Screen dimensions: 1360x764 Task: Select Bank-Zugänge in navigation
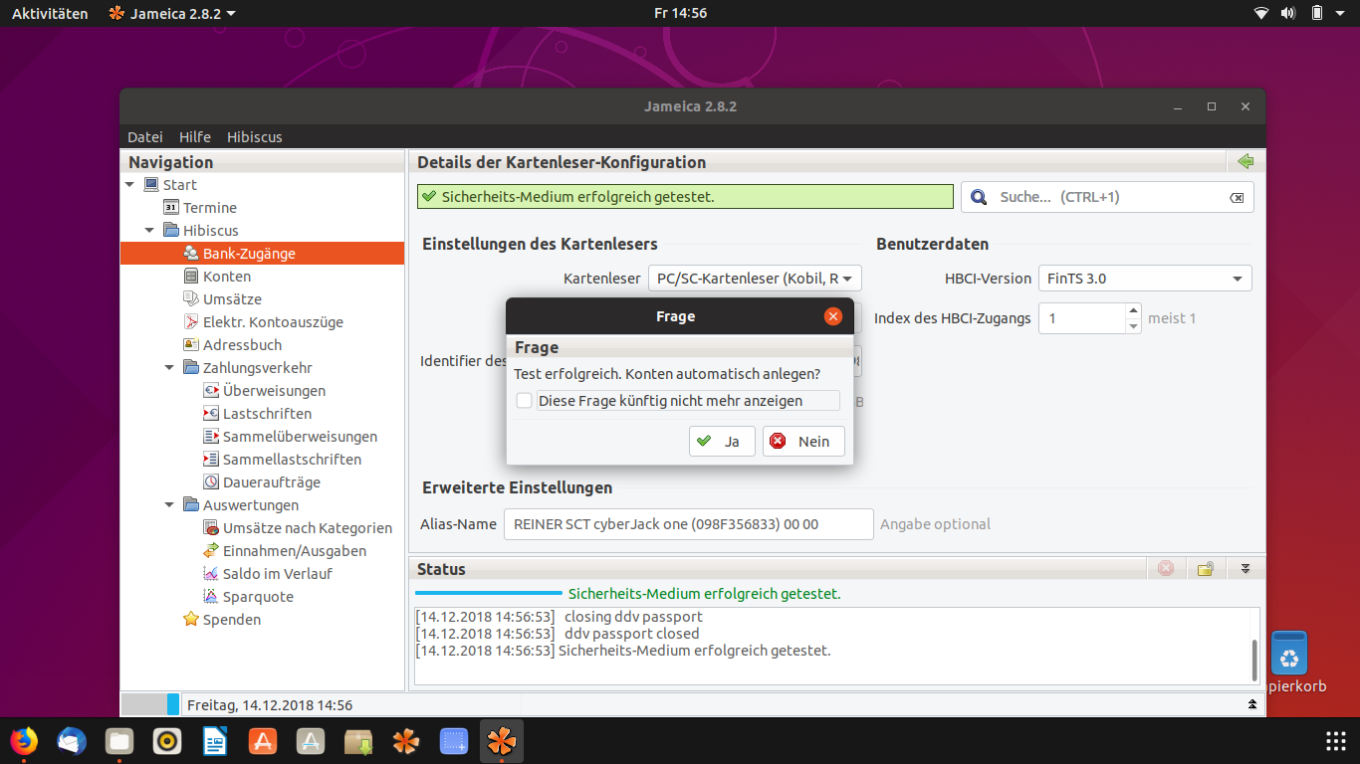pyautogui.click(x=262, y=254)
